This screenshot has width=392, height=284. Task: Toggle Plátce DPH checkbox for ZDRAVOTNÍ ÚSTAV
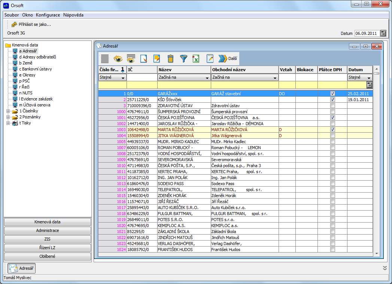[x=332, y=106]
